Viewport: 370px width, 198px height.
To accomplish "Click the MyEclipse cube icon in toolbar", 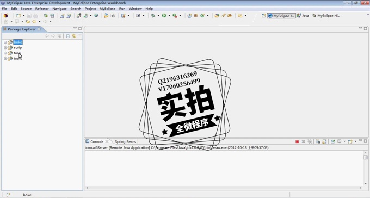I will 6,16.
